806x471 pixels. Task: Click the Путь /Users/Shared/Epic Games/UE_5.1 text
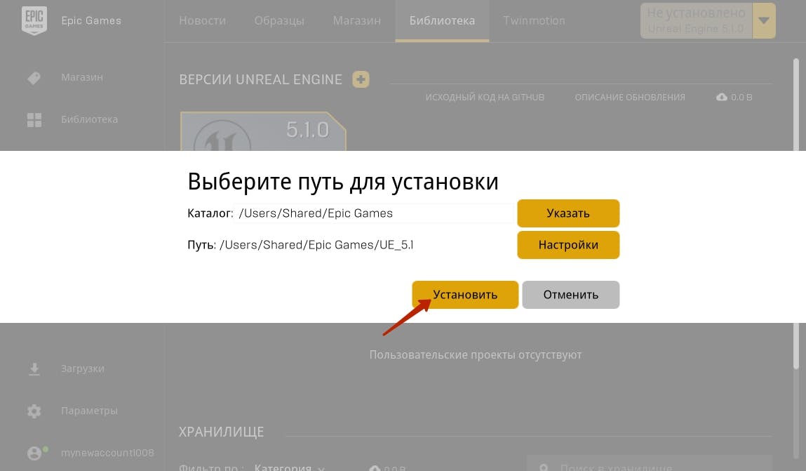pos(300,245)
